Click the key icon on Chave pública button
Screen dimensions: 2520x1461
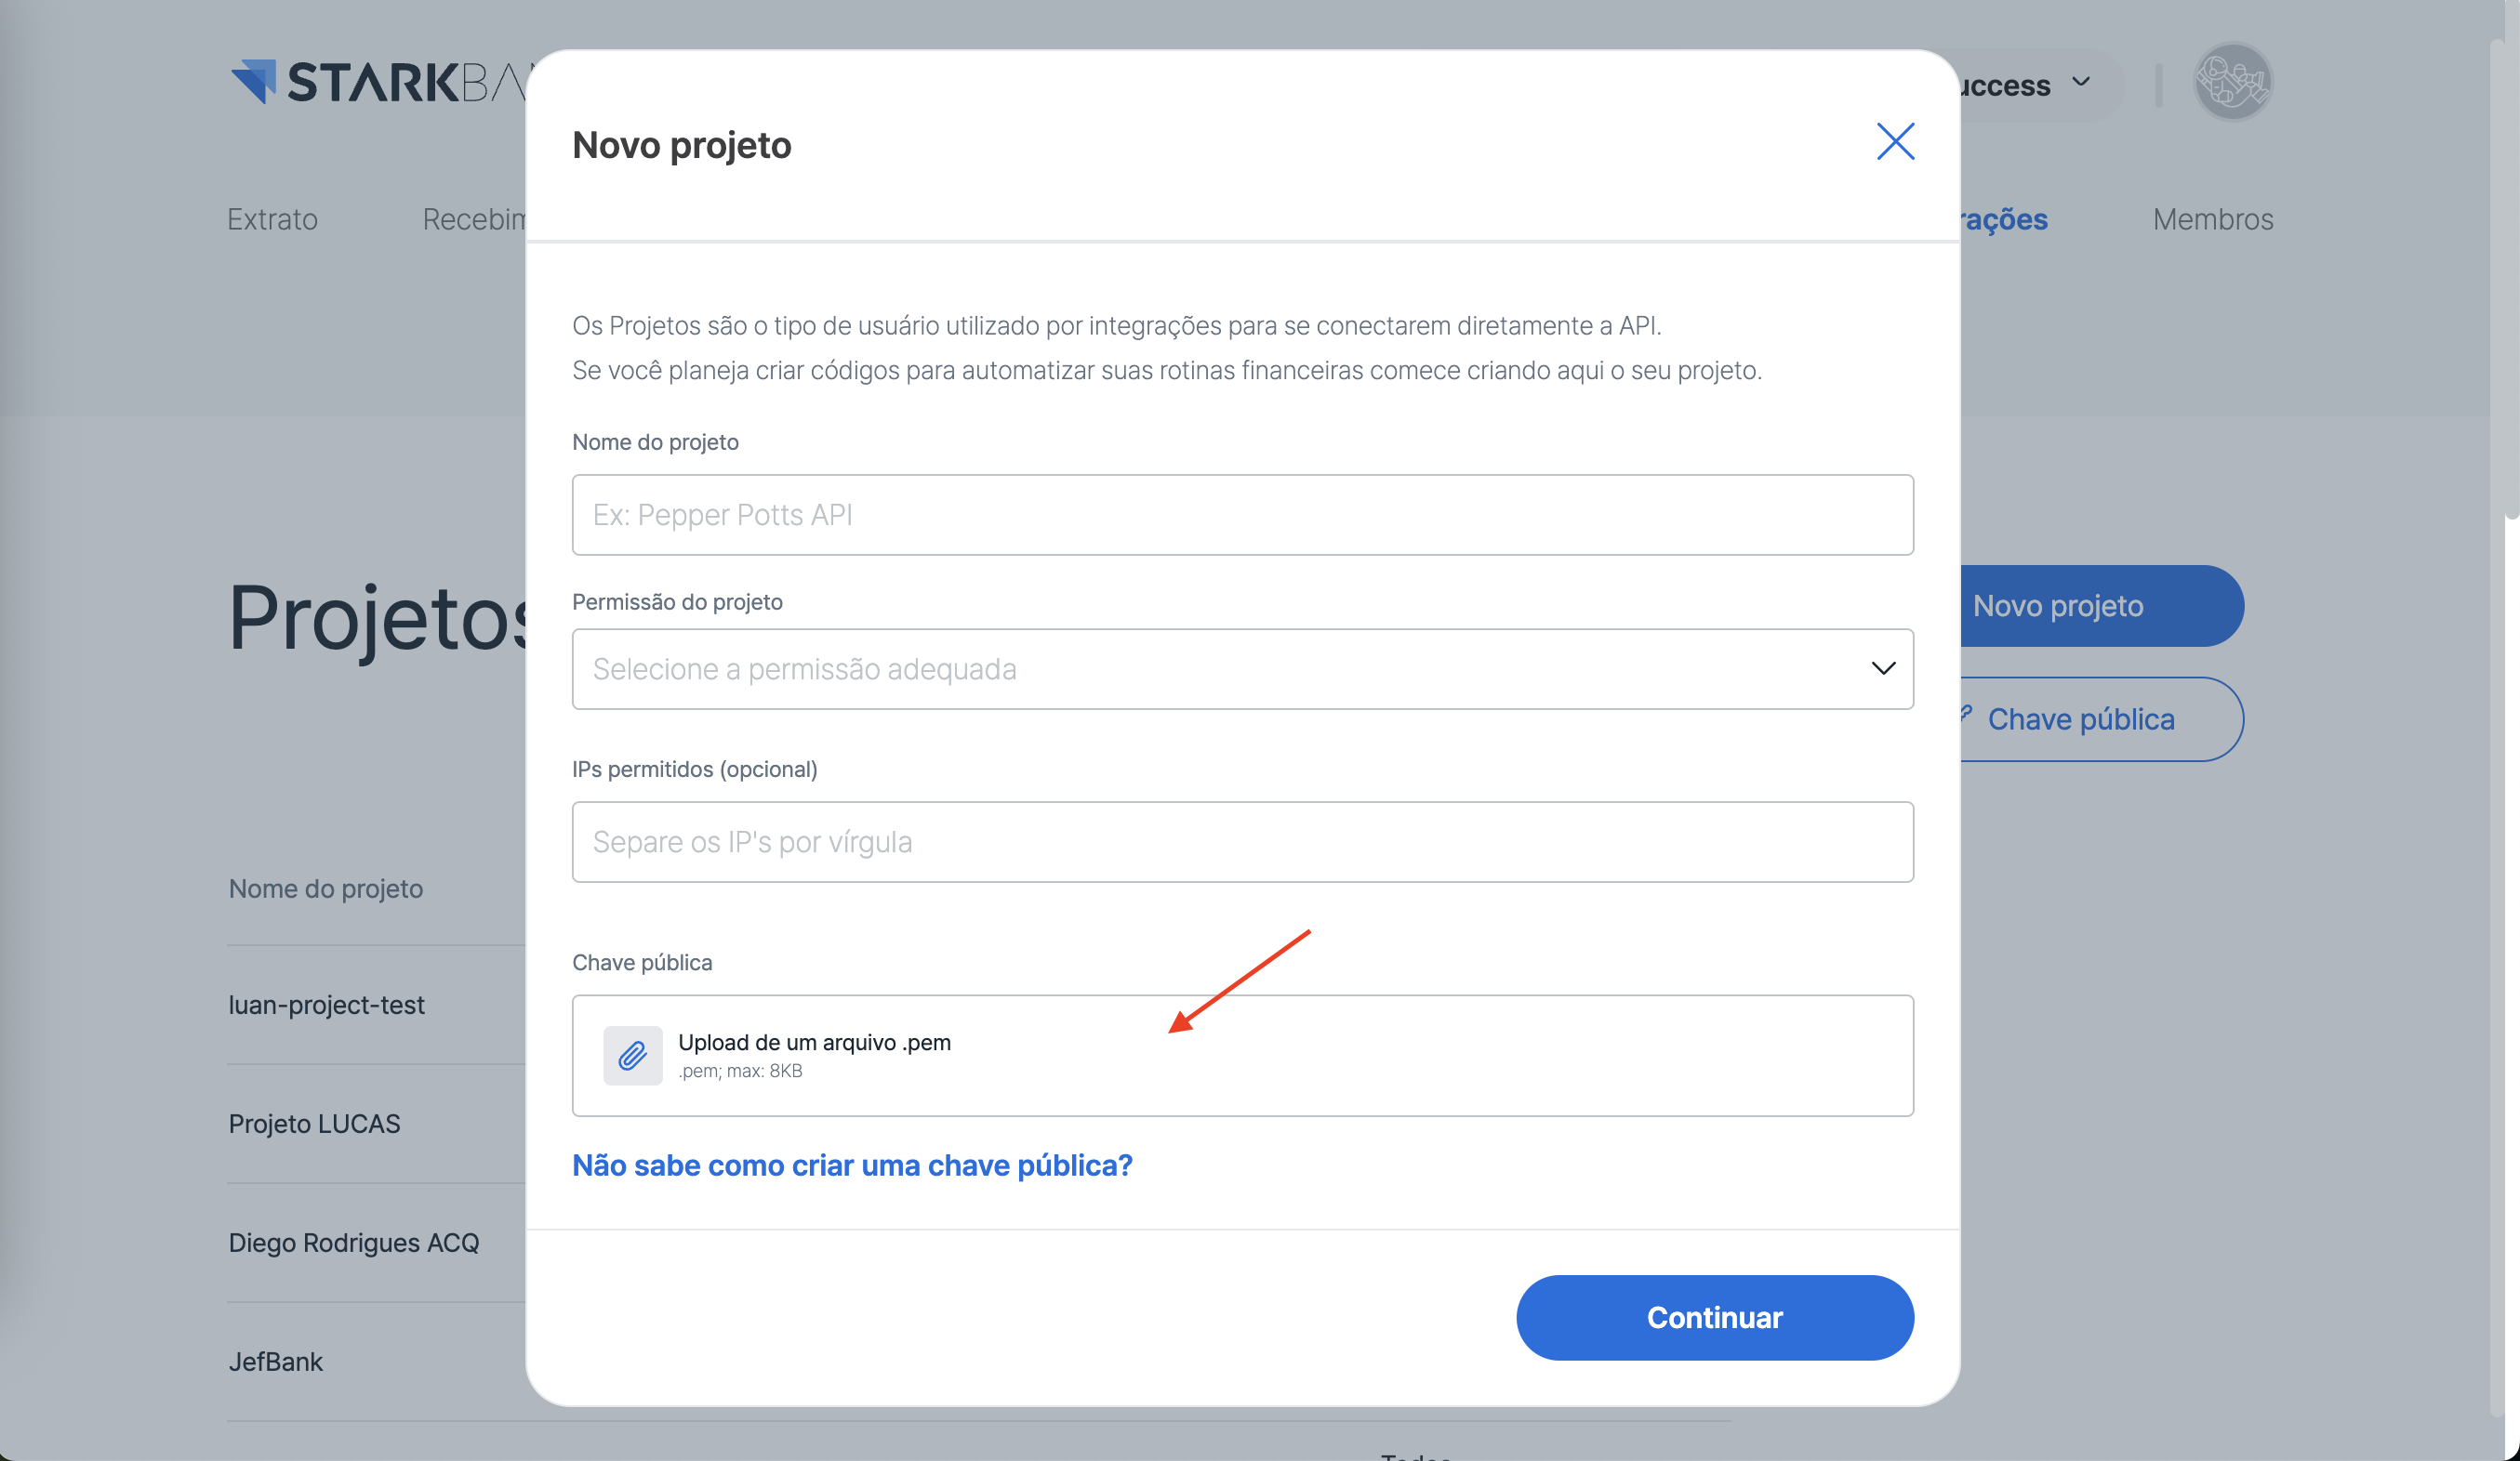click(1966, 714)
